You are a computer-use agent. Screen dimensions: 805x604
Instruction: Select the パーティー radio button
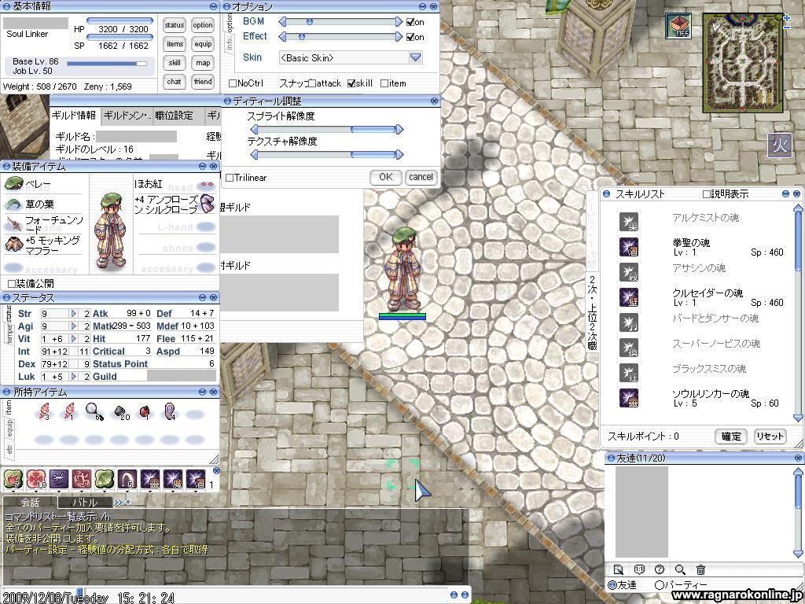(x=660, y=585)
